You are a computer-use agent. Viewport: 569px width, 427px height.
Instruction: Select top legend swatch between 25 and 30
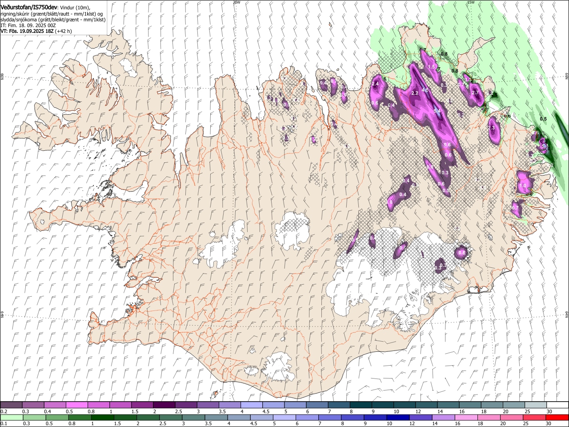[536, 405]
